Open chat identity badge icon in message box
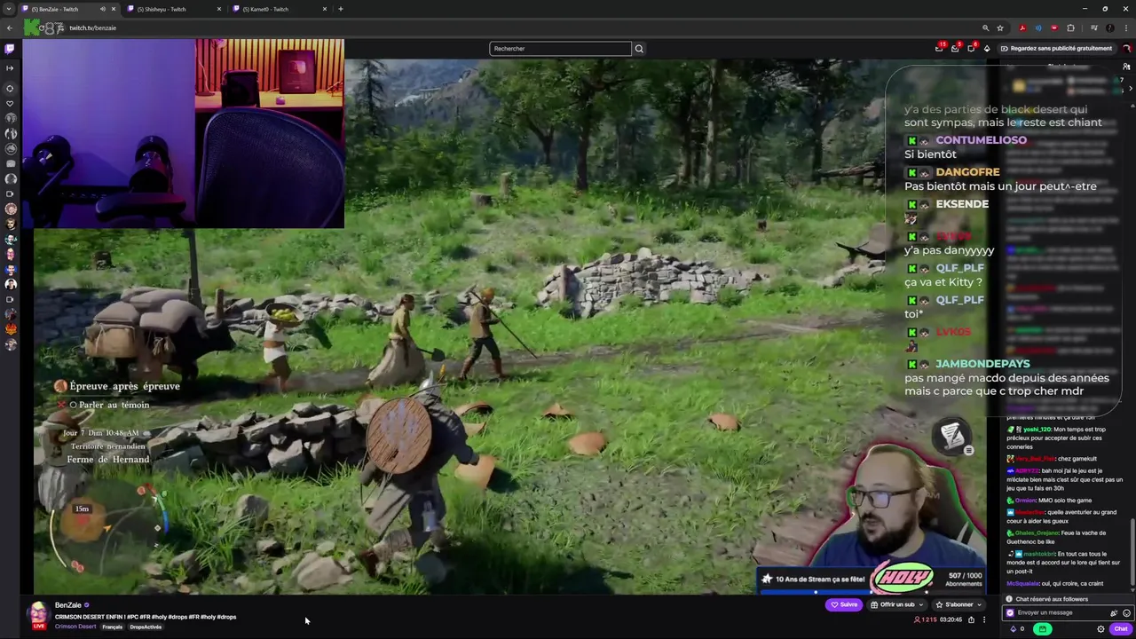Viewport: 1136px width, 639px height. pos(1010,612)
